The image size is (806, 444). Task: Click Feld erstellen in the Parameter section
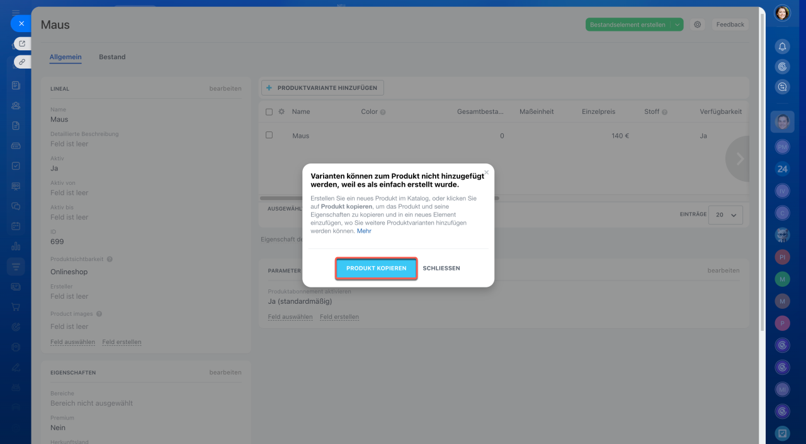pyautogui.click(x=339, y=317)
